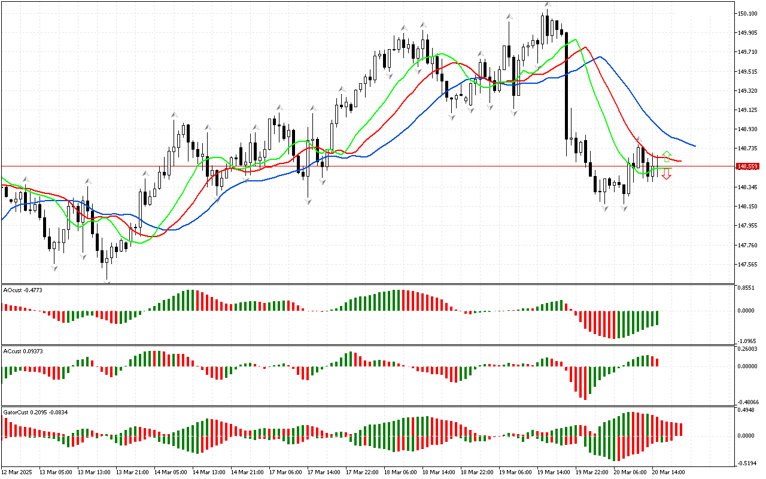The width and height of the screenshot is (766, 479).
Task: Click the 14 Mar 05:00 time label
Action: pos(171,472)
